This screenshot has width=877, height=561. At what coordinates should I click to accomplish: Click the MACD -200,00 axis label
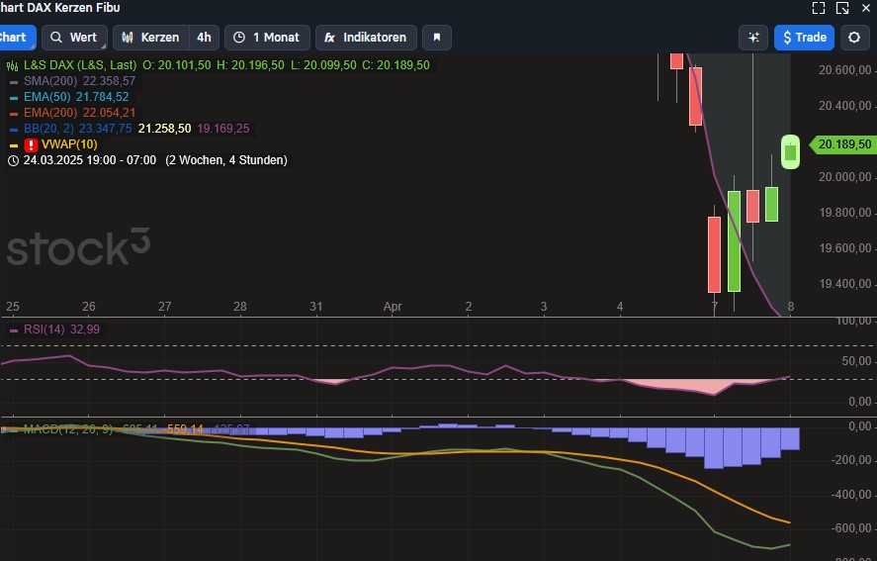pyautogui.click(x=852, y=460)
